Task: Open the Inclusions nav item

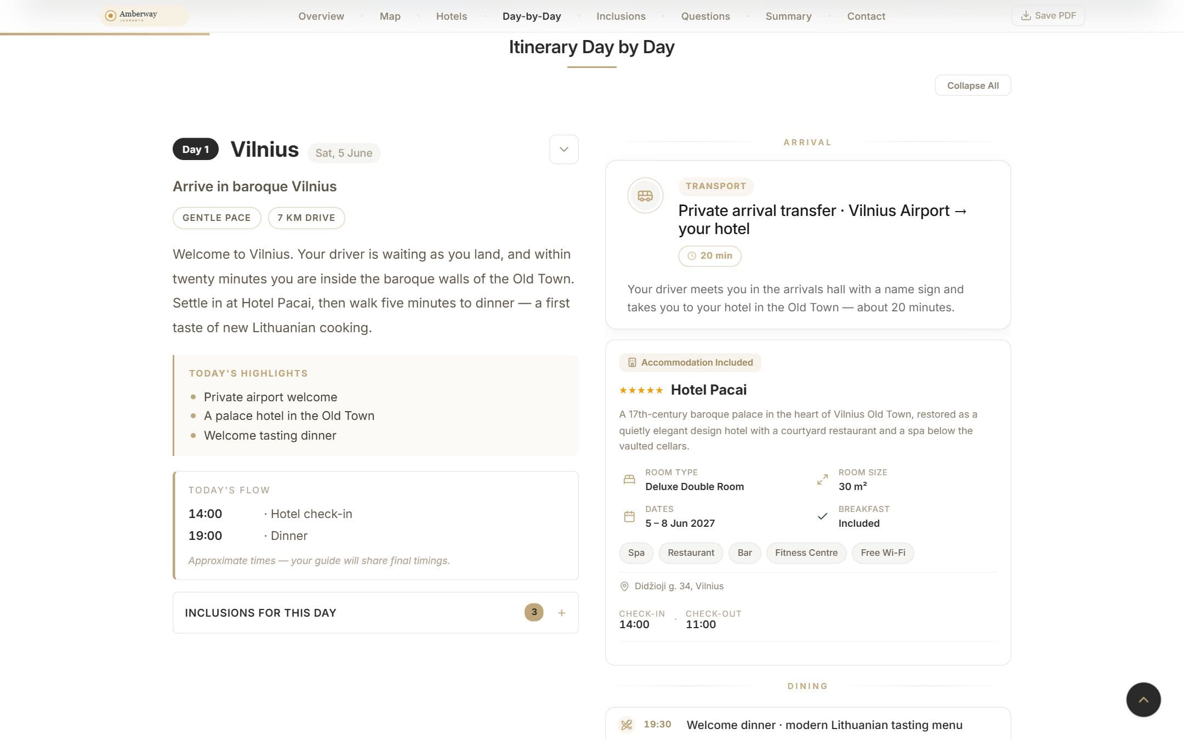Action: point(621,16)
